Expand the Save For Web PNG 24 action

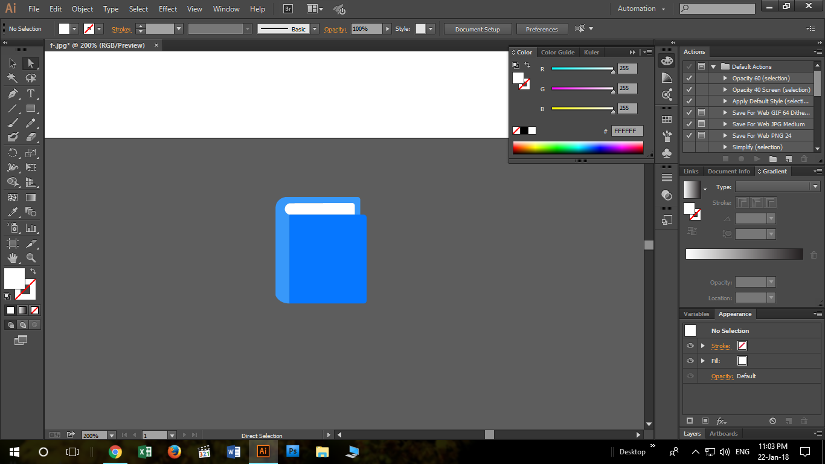coord(725,136)
